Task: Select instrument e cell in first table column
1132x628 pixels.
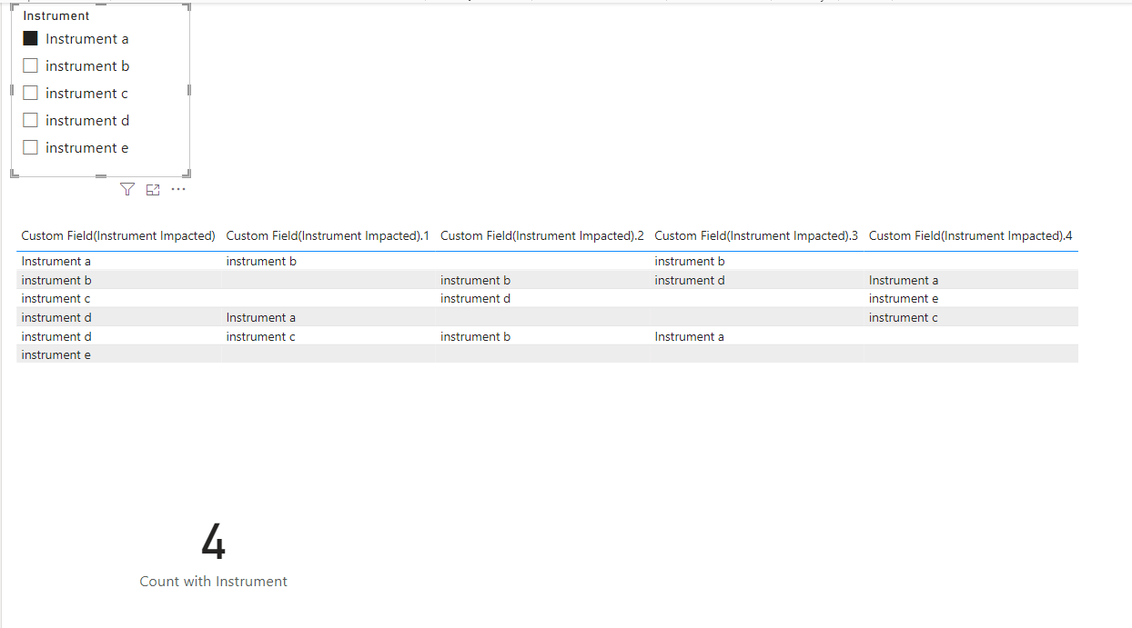Action: point(56,354)
